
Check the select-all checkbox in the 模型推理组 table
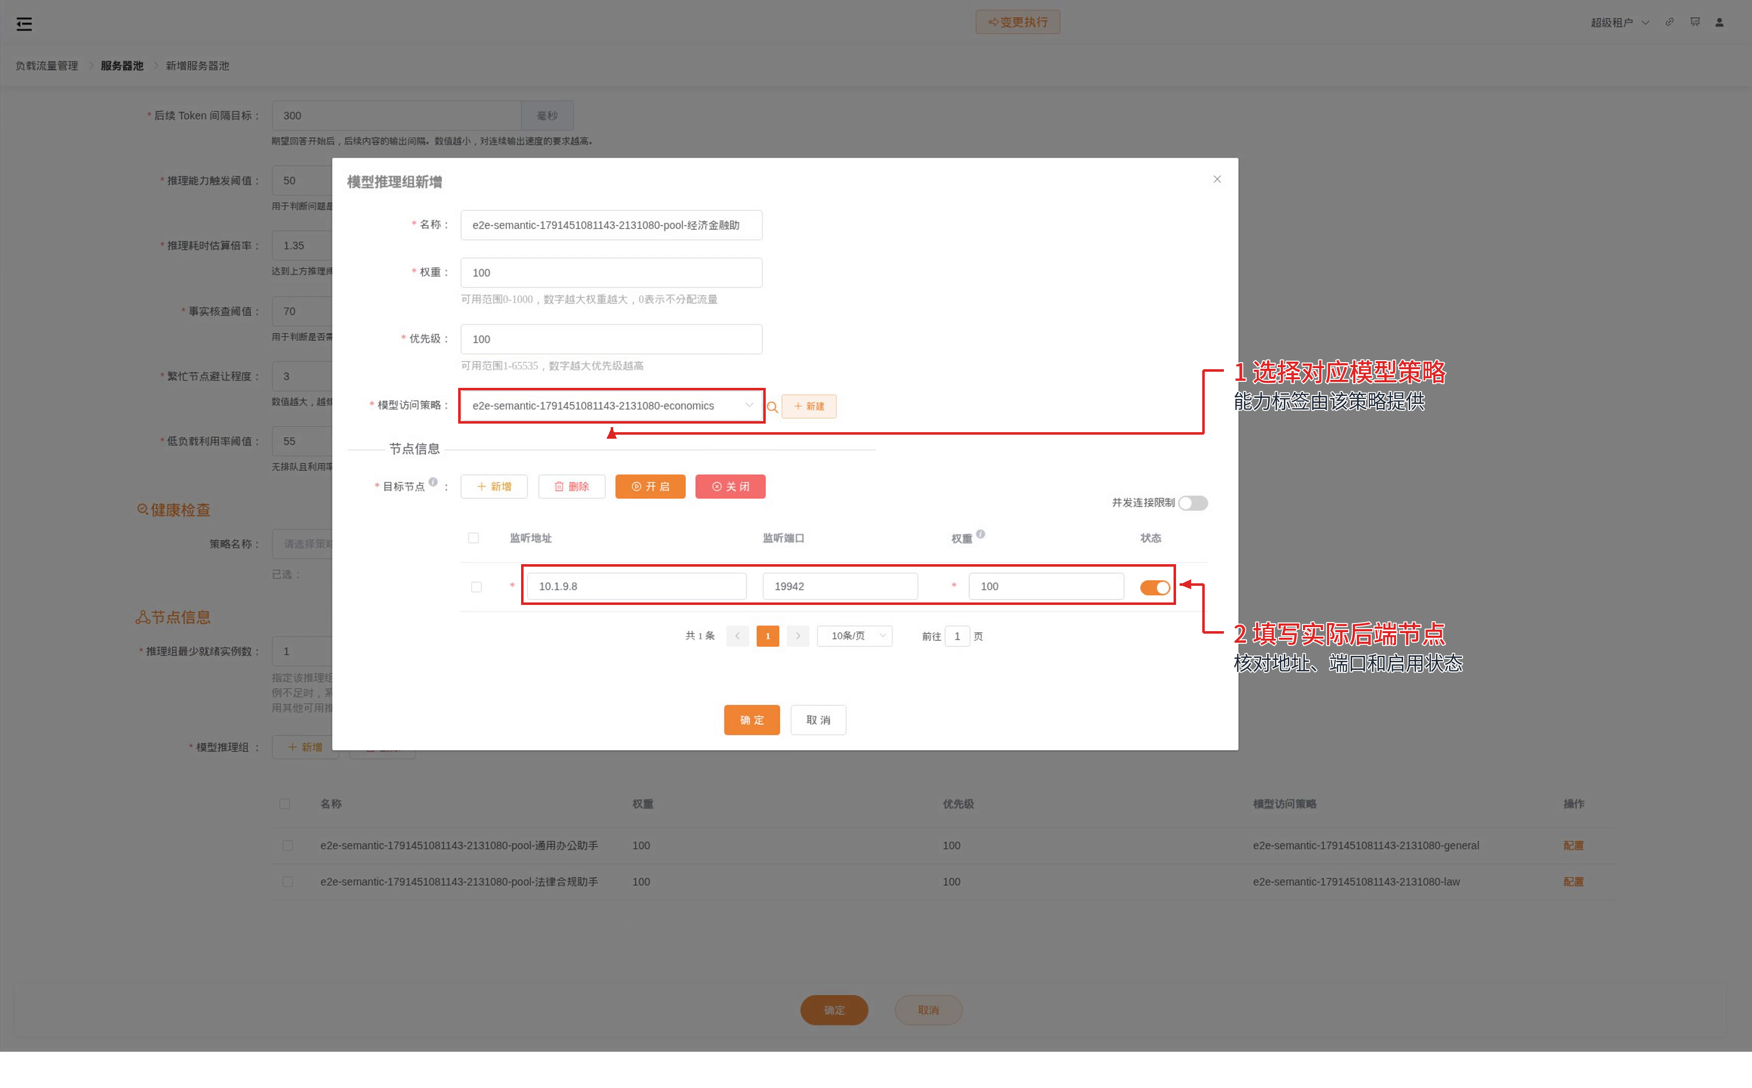[x=285, y=804]
